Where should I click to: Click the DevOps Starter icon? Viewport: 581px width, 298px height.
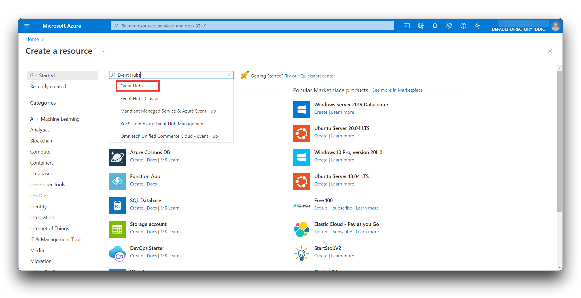(117, 253)
